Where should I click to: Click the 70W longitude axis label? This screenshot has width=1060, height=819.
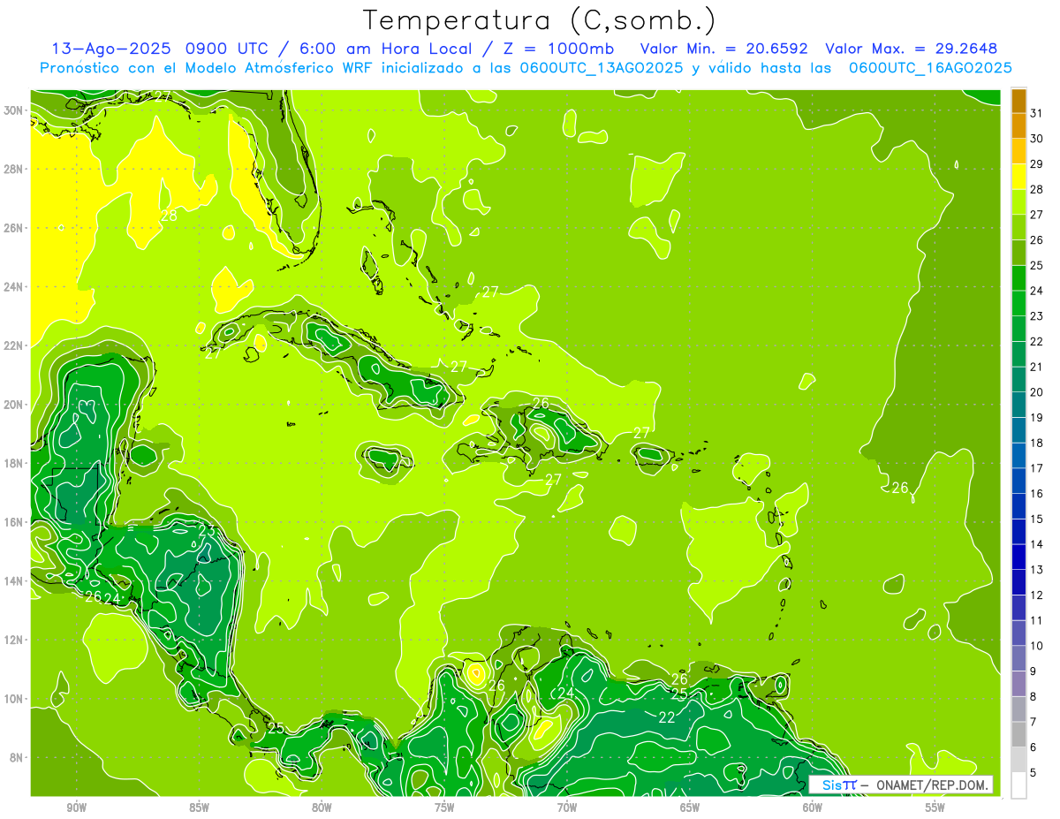tap(567, 808)
